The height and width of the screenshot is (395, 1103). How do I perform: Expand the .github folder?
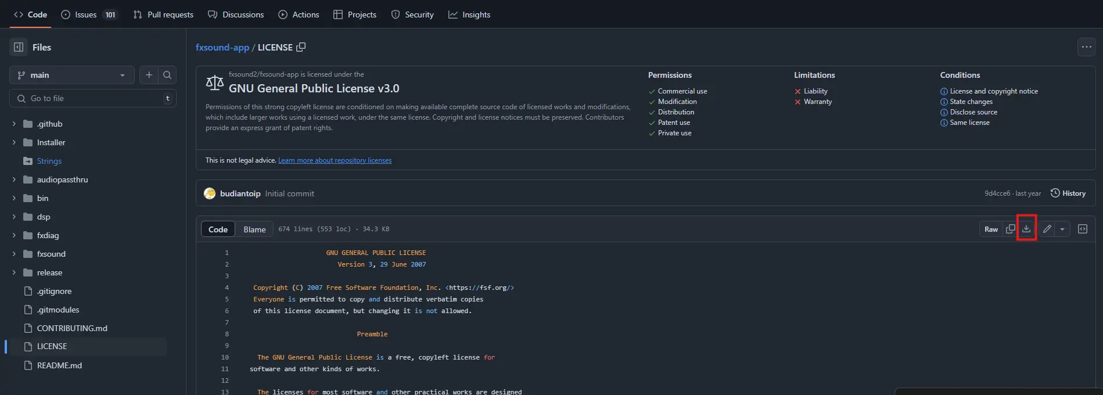pos(14,124)
